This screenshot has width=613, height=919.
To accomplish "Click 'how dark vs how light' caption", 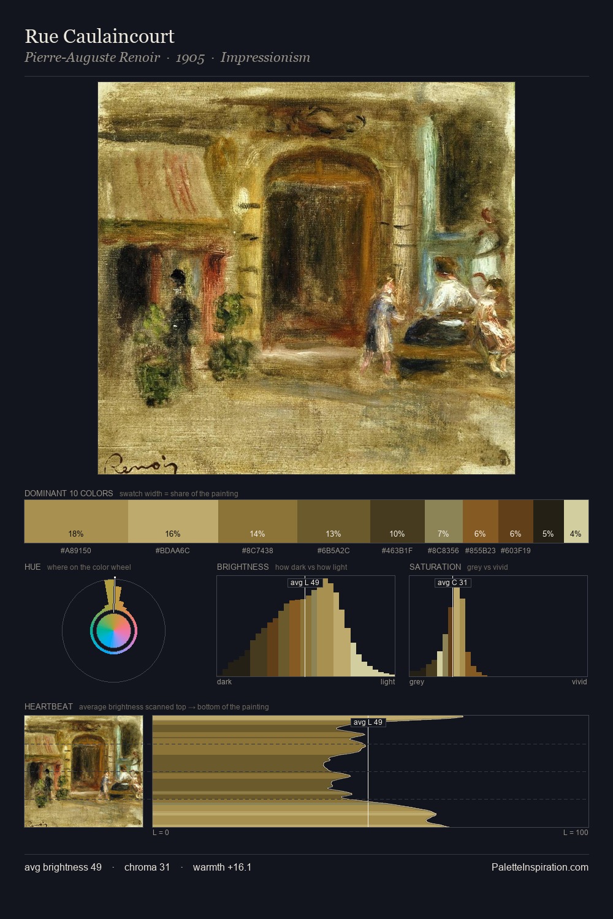I will point(311,567).
